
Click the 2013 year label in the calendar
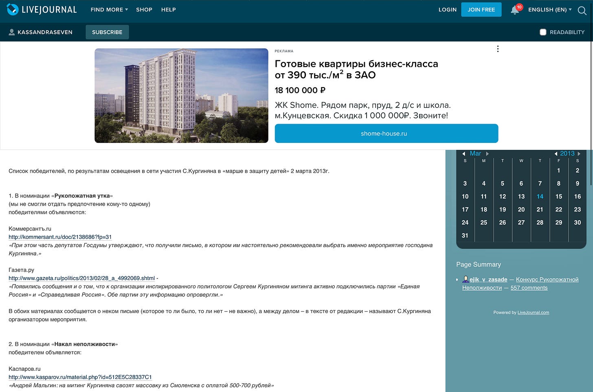pyautogui.click(x=567, y=153)
